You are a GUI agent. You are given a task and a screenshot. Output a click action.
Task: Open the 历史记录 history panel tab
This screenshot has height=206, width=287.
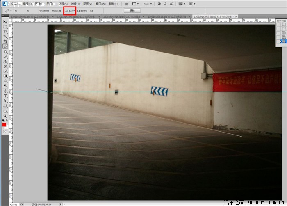coord(281,21)
